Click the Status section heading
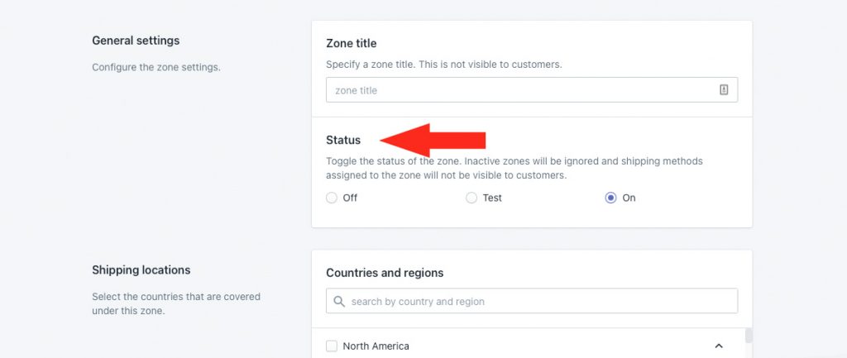 [343, 140]
